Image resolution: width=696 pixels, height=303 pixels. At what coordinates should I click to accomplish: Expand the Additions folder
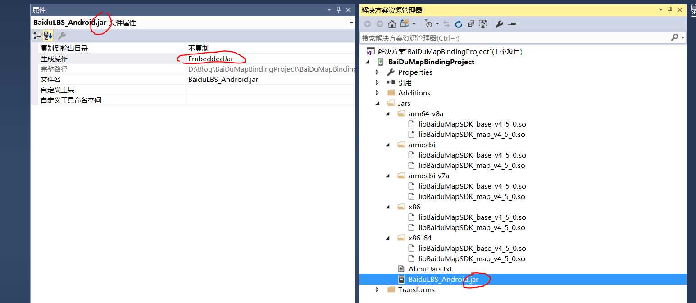[378, 93]
